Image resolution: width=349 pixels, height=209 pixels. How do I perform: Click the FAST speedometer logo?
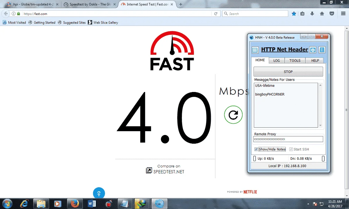tap(172, 51)
